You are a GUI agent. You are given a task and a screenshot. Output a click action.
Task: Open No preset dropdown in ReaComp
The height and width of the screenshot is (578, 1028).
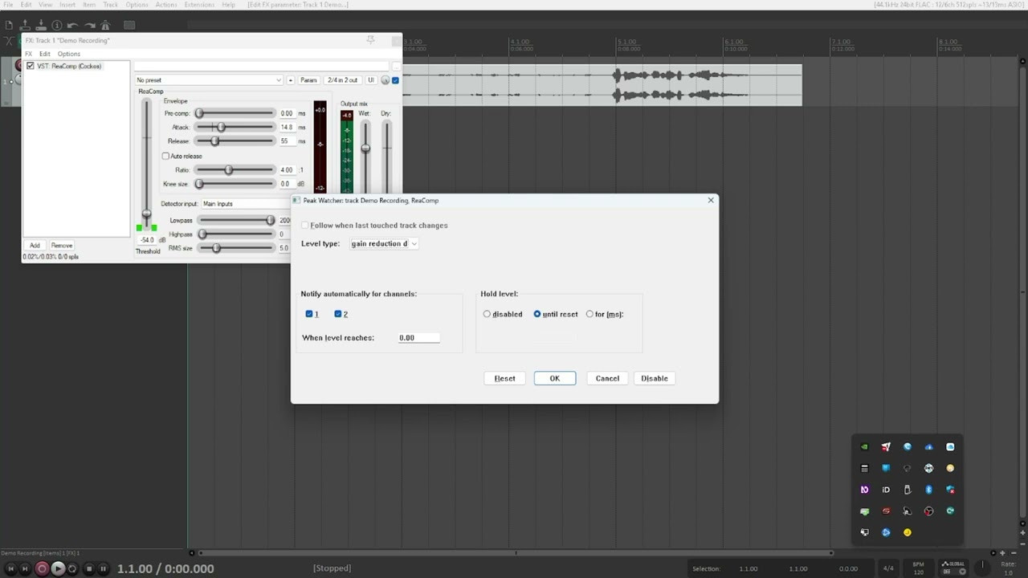point(209,80)
